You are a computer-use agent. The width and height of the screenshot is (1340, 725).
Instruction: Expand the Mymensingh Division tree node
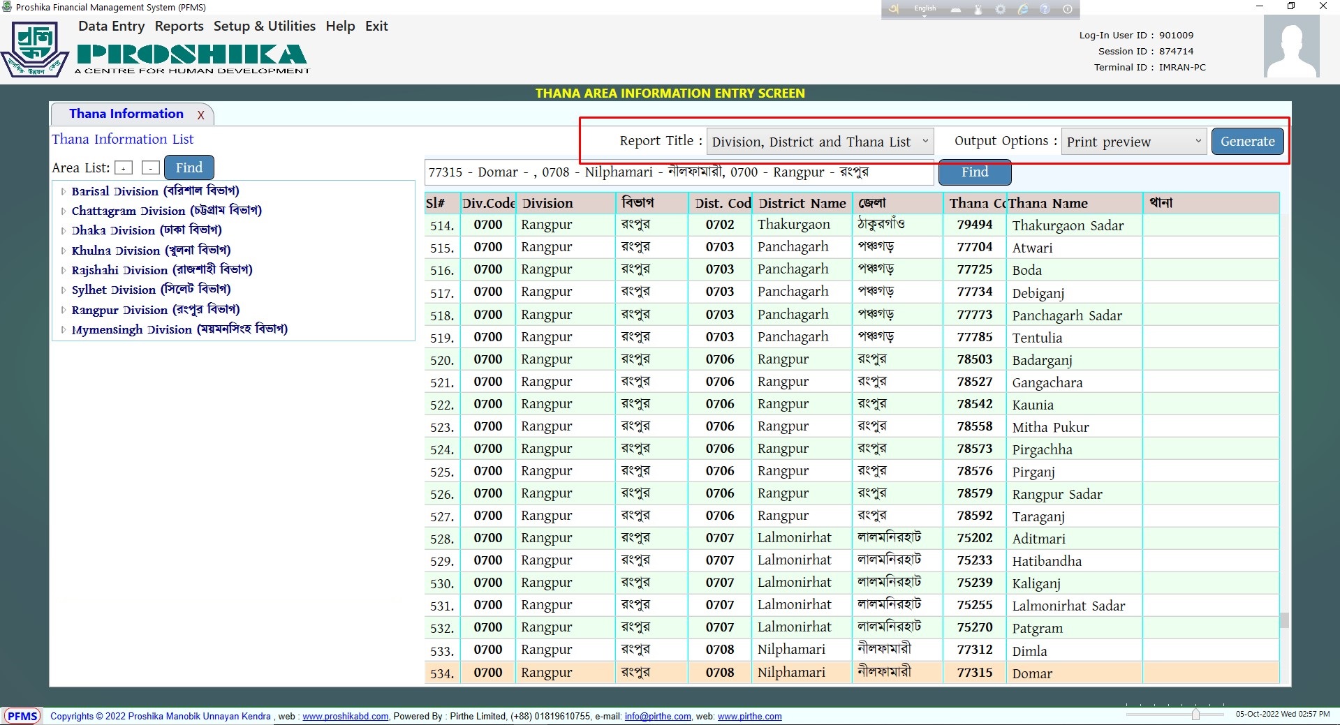coord(64,329)
